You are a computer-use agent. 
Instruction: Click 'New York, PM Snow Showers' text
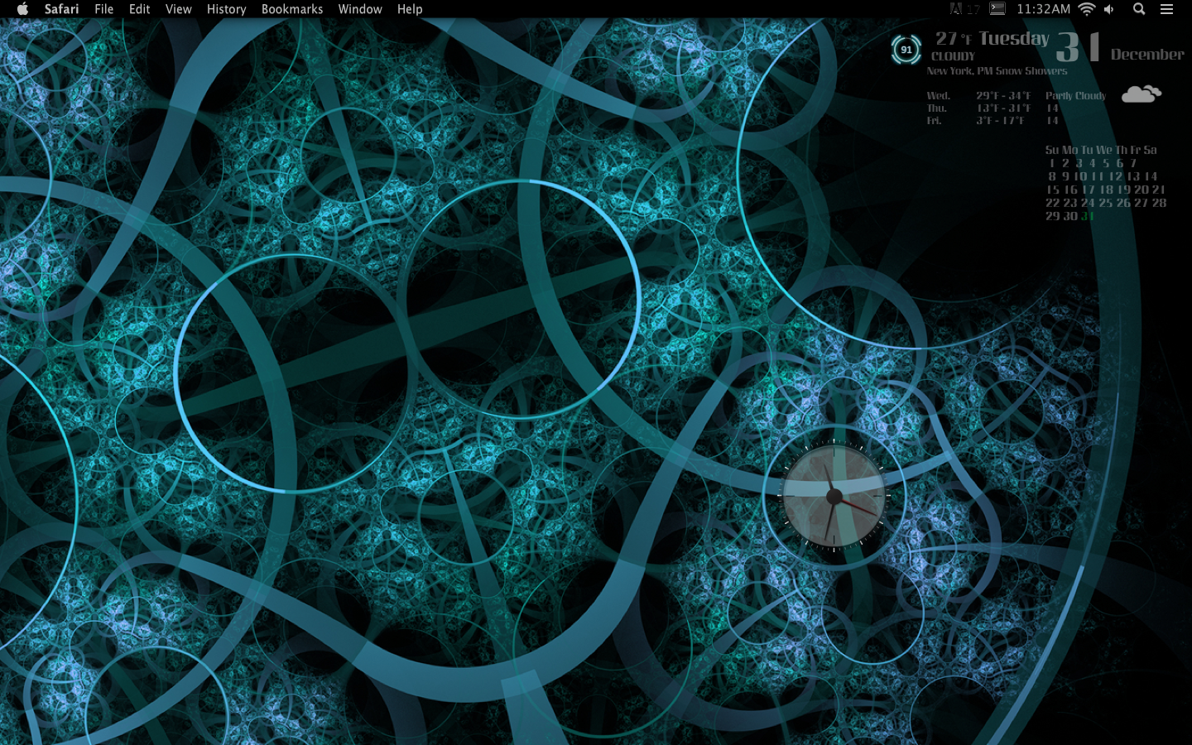[x=997, y=71]
